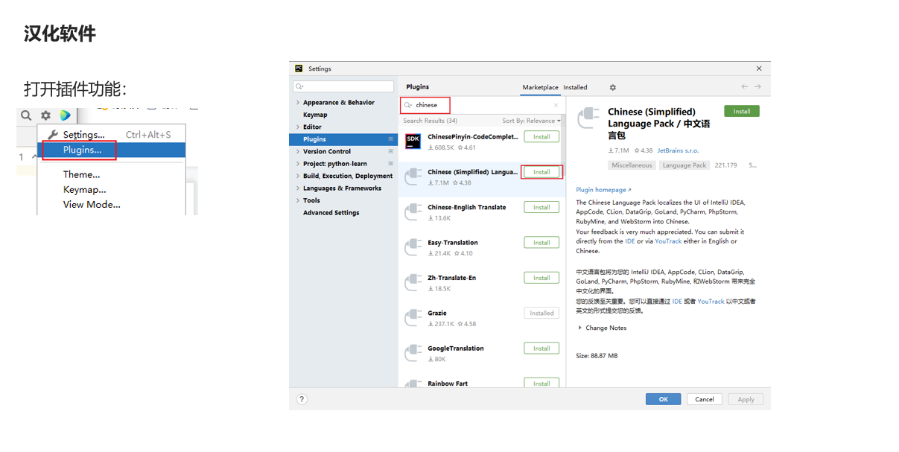Viewport: 899px width, 452px height.
Task: Click the ChinesePinyin-CodeCompletion SDK icon
Action: tap(413, 141)
